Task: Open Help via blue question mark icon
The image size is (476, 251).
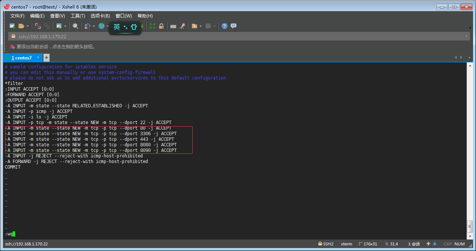Action: [x=224, y=26]
